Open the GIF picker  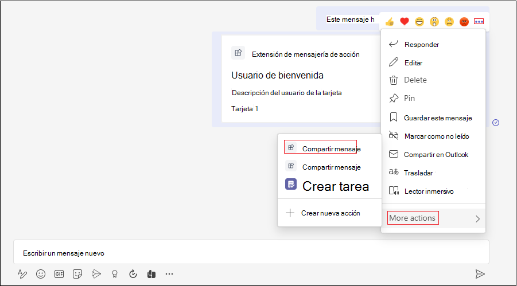coord(59,274)
